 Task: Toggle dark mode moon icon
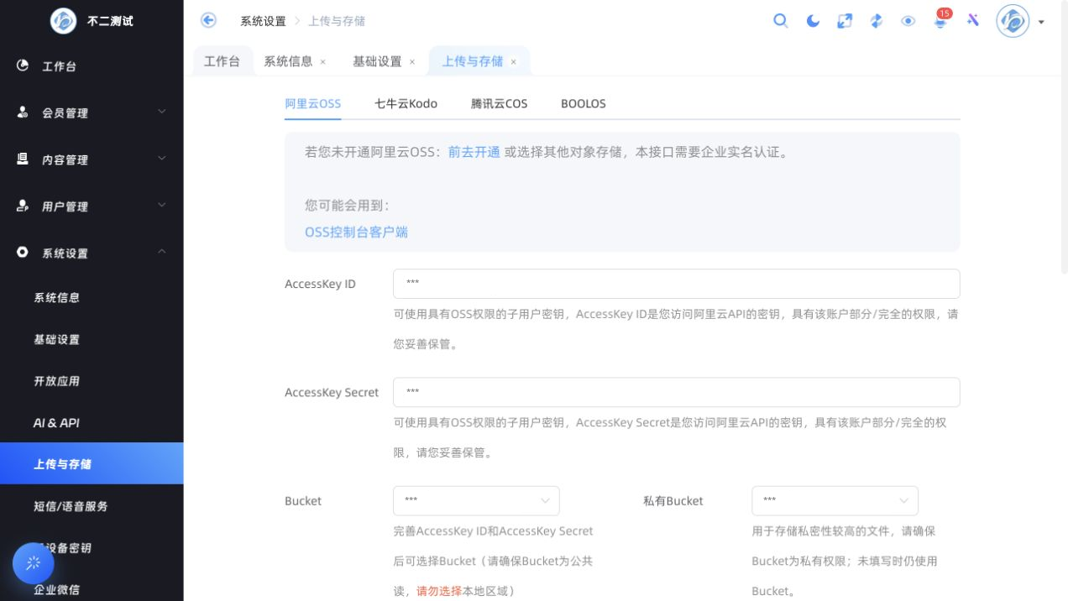click(813, 21)
